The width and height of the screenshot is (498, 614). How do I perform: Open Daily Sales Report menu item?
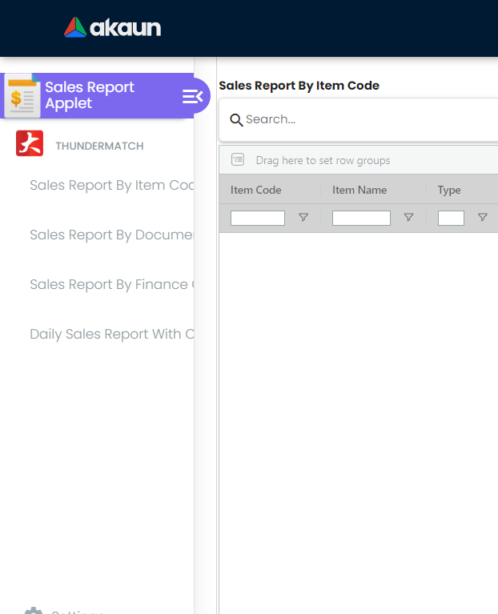click(112, 334)
